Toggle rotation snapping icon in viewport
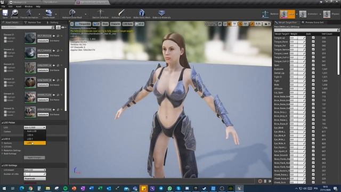The height and width of the screenshot is (192, 341). pos(240,24)
